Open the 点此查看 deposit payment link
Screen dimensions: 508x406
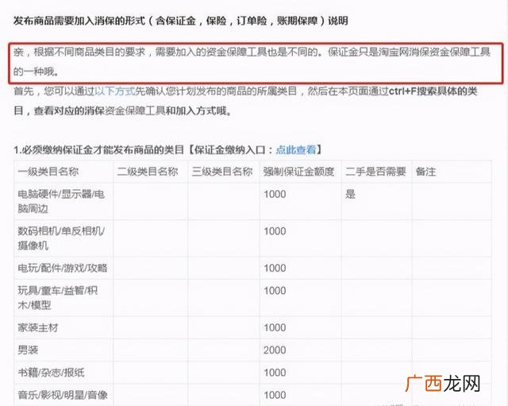[296, 150]
